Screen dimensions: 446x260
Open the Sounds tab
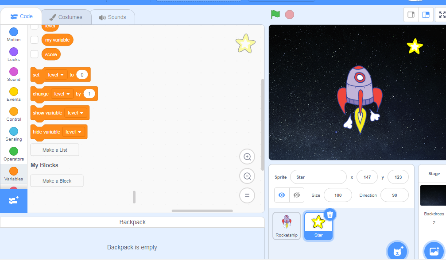112,17
